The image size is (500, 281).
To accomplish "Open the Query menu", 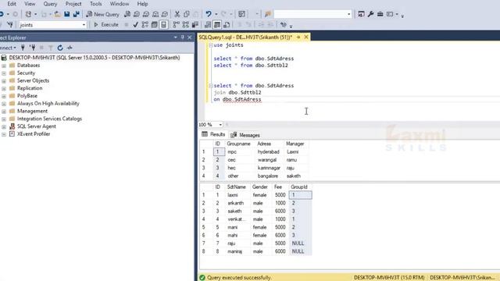I will (x=50, y=4).
